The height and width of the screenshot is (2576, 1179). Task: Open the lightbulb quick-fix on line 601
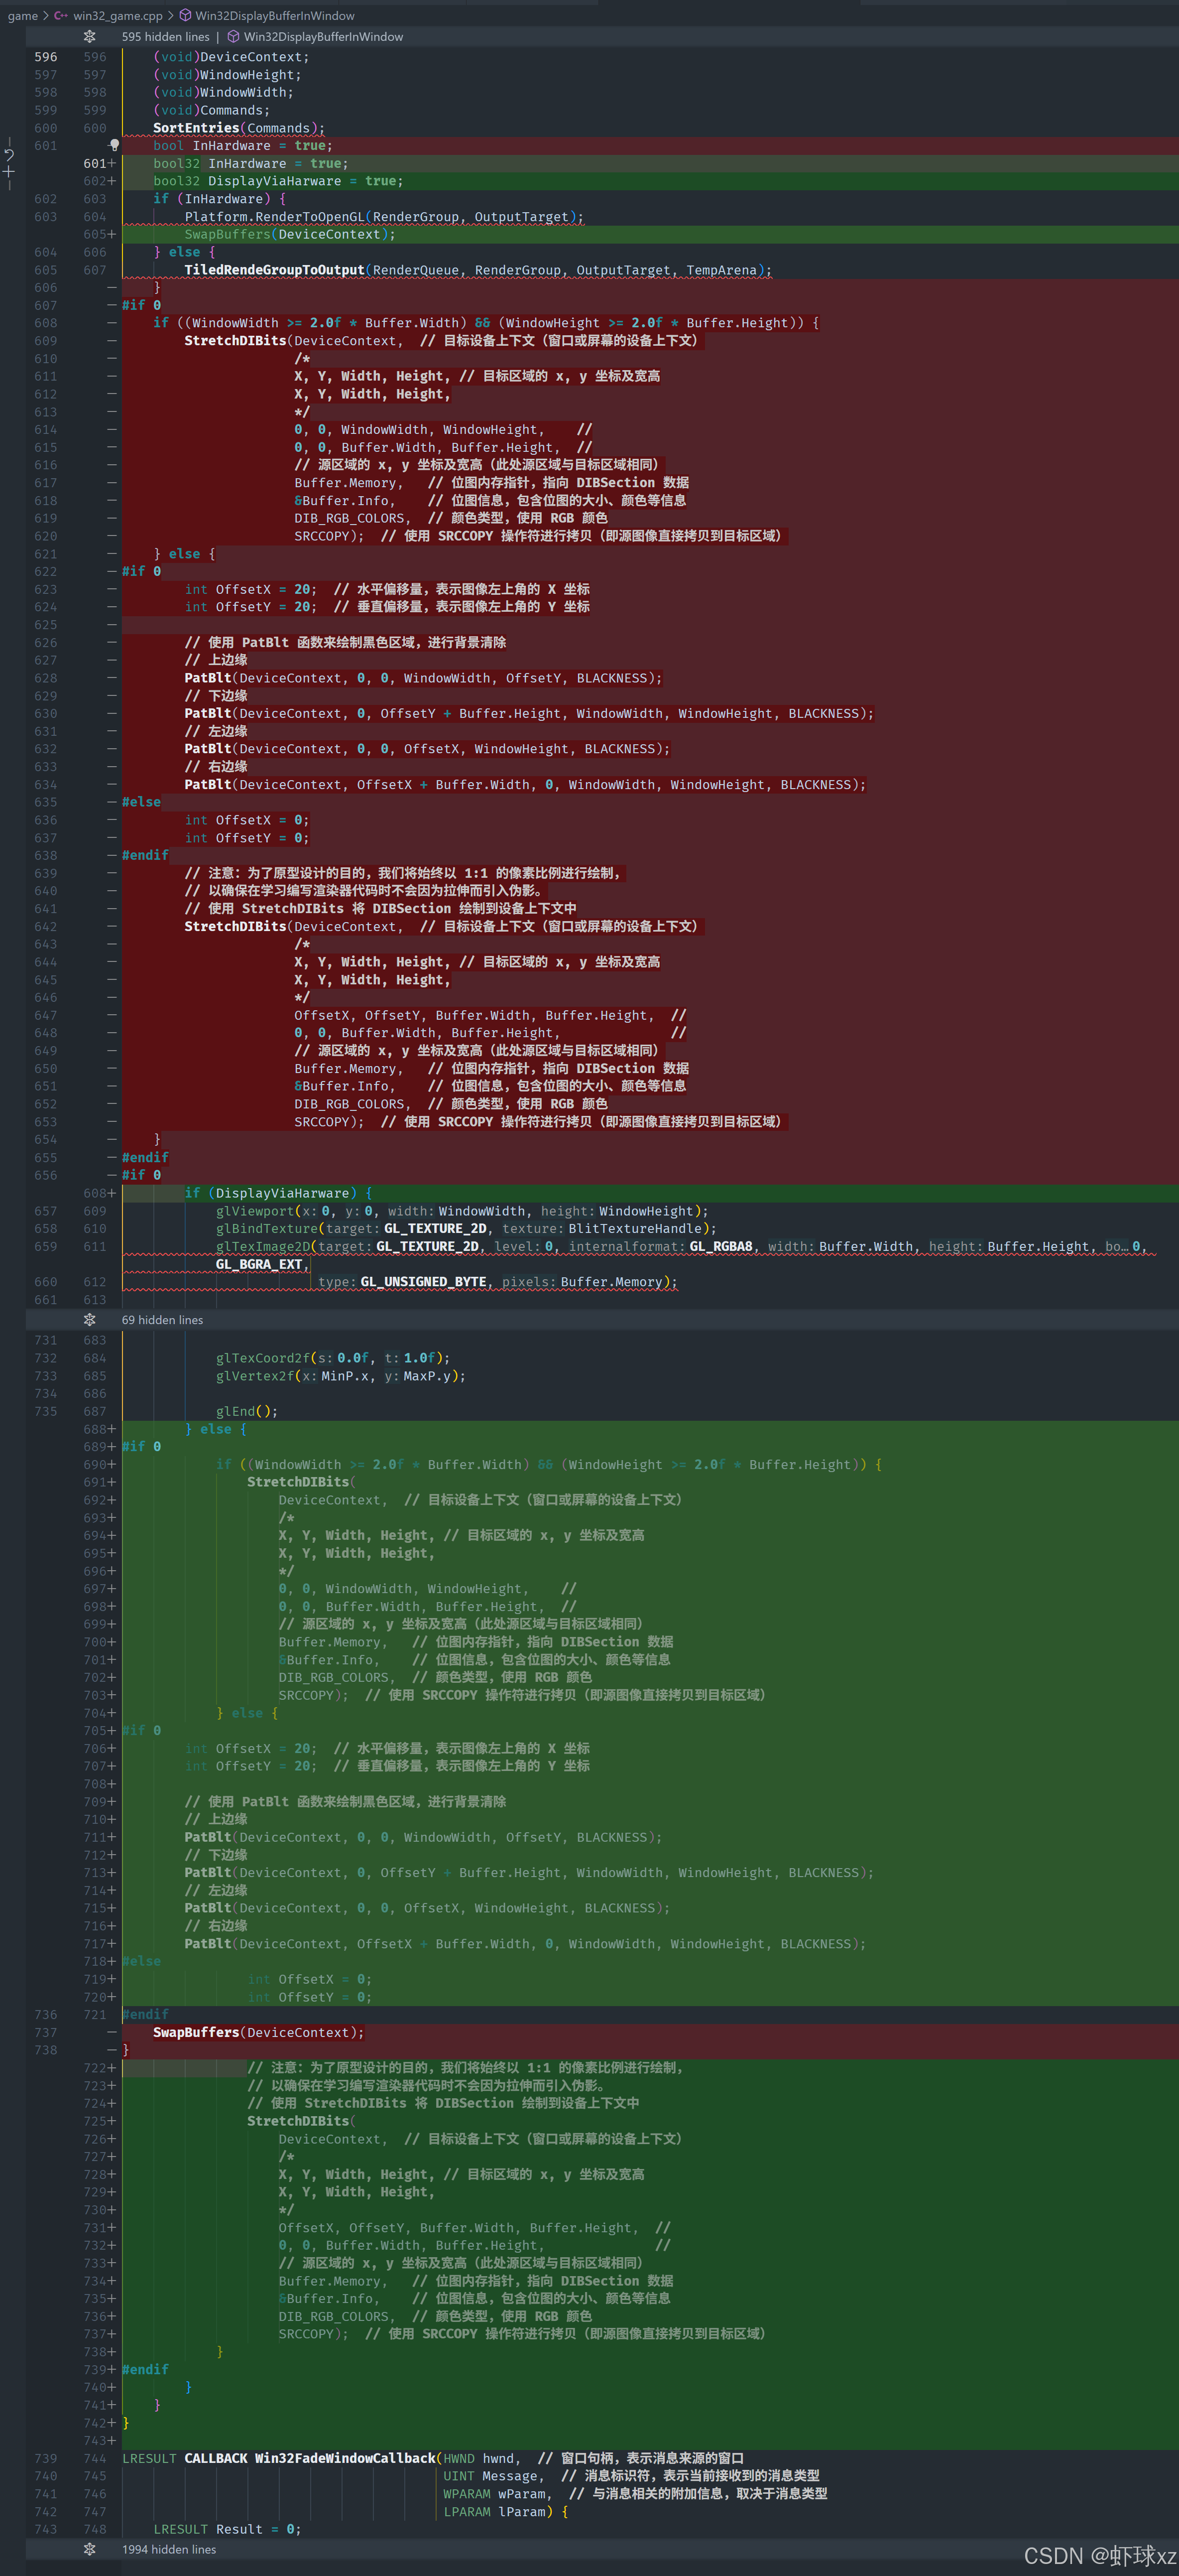(x=115, y=145)
